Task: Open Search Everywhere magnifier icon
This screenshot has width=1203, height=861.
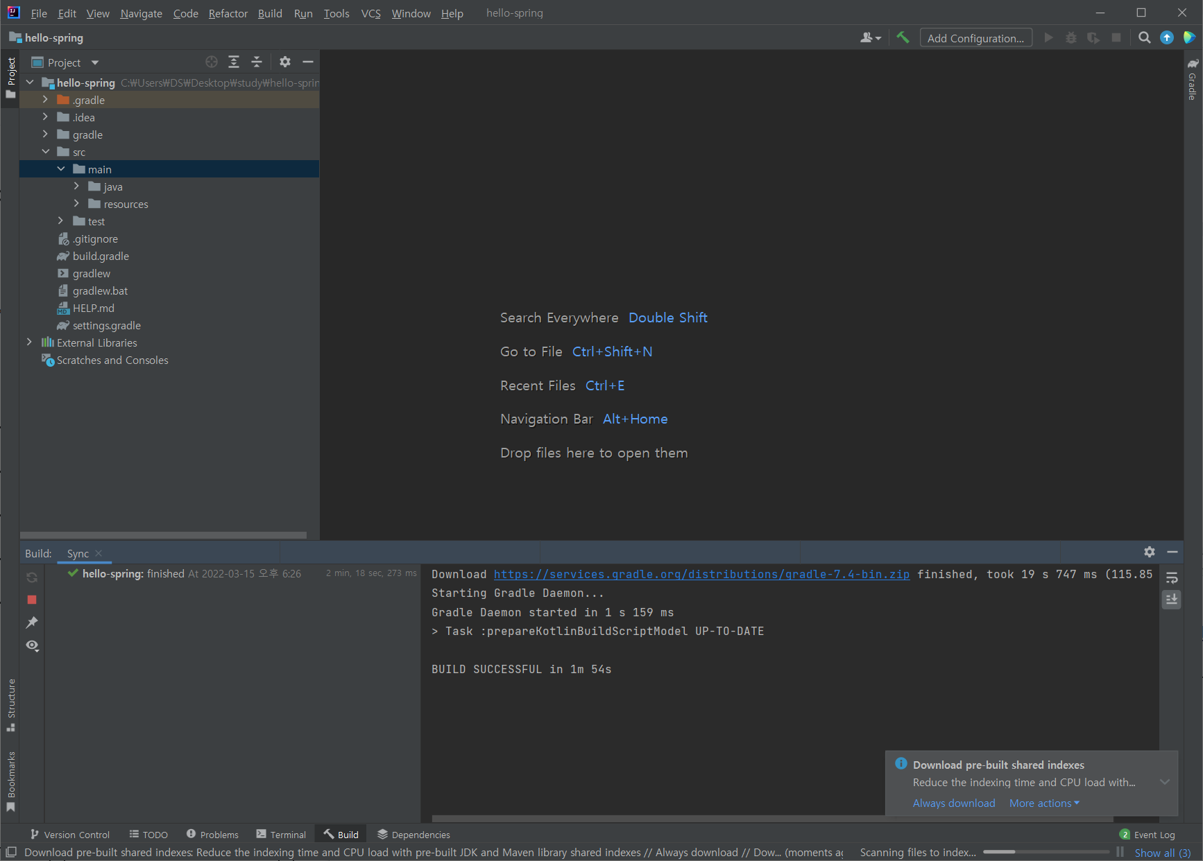Action: (x=1145, y=37)
